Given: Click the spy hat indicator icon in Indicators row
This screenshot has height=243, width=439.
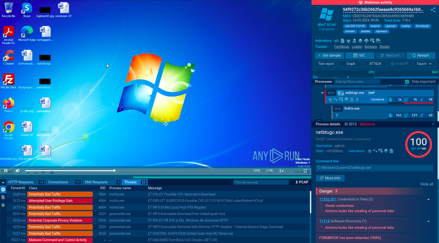Looking at the screenshot, I should click(360, 41).
